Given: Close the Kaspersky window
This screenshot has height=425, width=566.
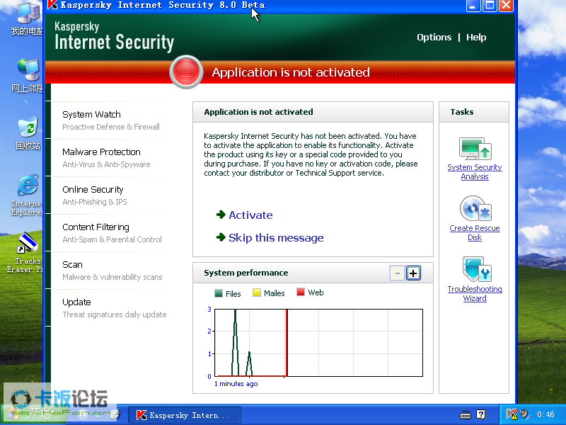Looking at the screenshot, I should pos(507,5).
